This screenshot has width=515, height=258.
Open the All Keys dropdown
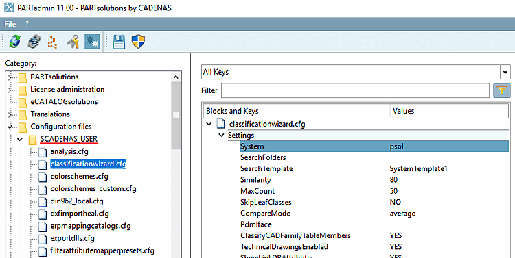pyautogui.click(x=356, y=72)
